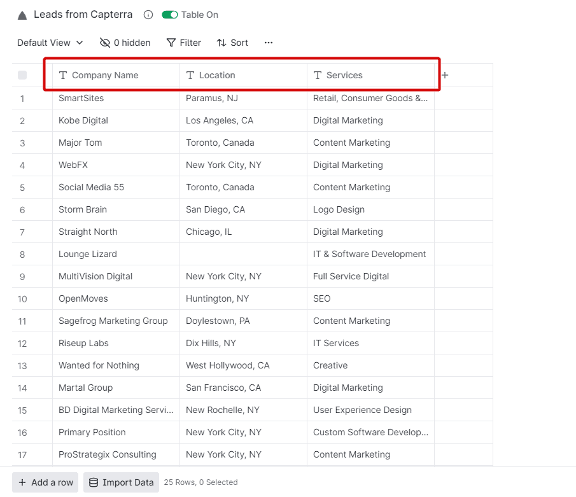Click the Location column header
This screenshot has width=576, height=497.
click(x=243, y=75)
